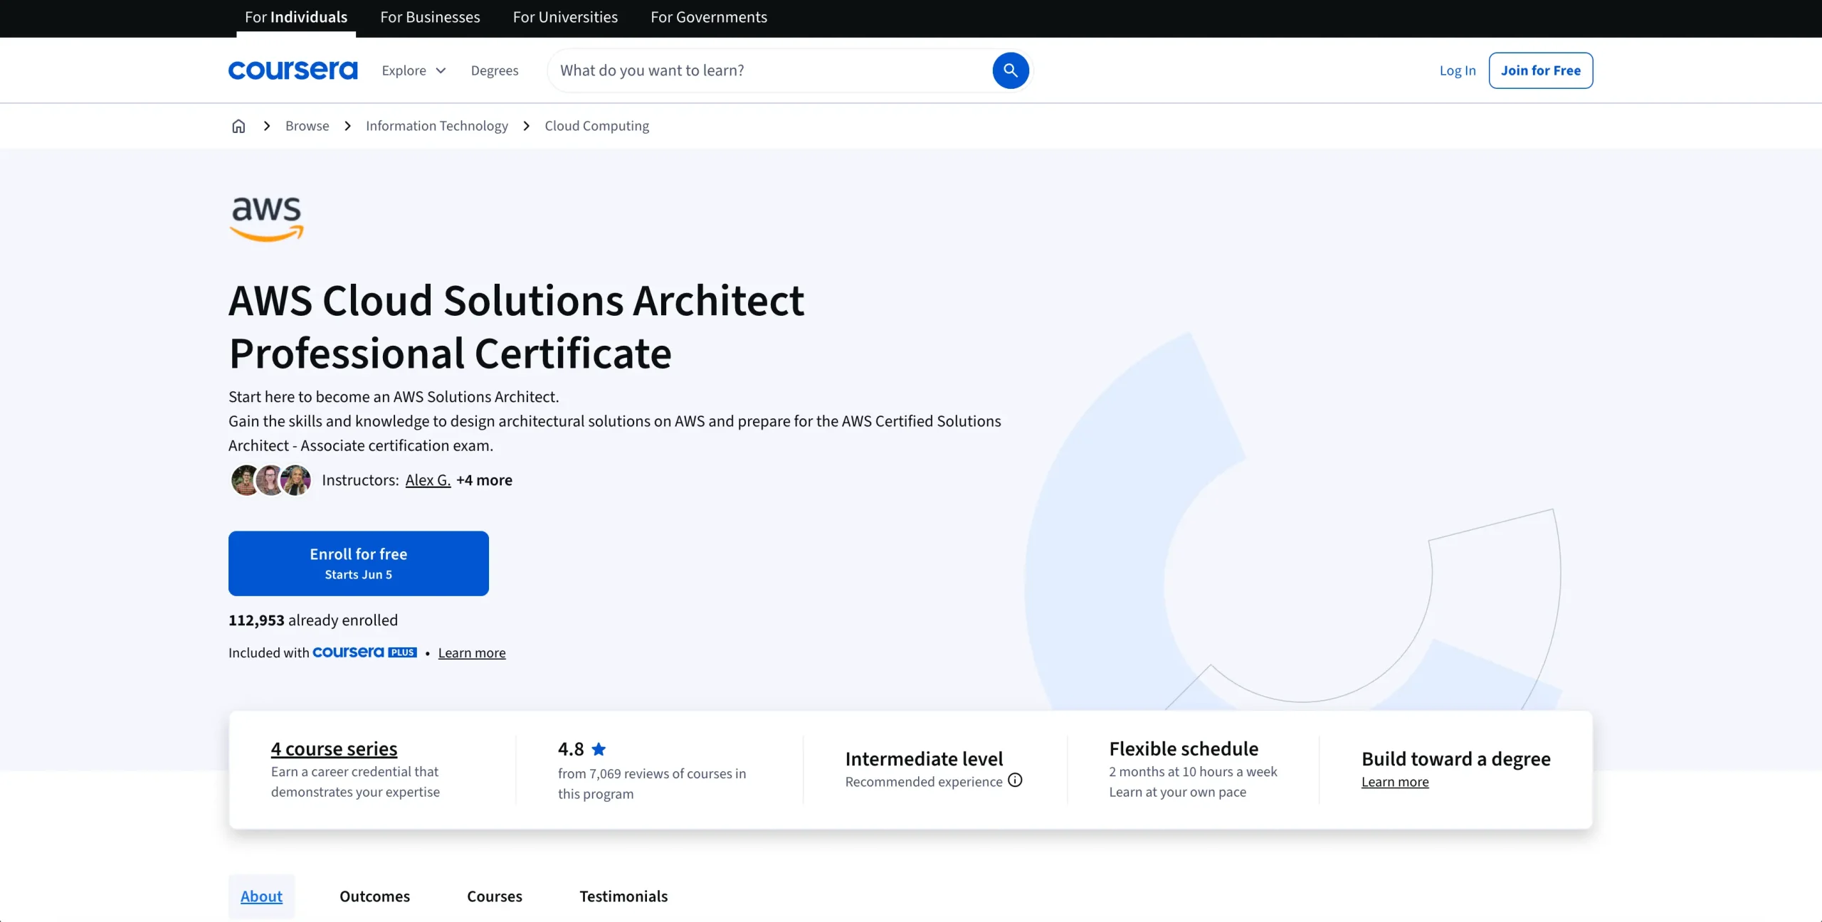This screenshot has height=922, width=1822.
Task: Click the Coursera logo
Action: click(x=293, y=70)
